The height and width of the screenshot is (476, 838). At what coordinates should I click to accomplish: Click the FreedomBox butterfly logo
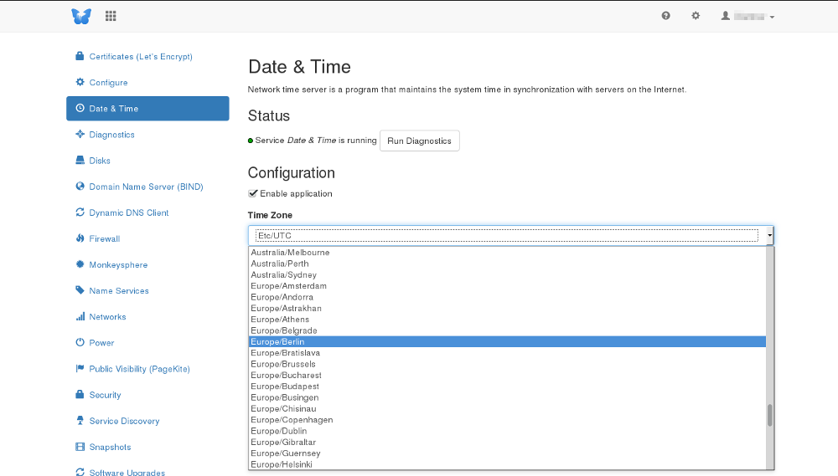pyautogui.click(x=81, y=16)
